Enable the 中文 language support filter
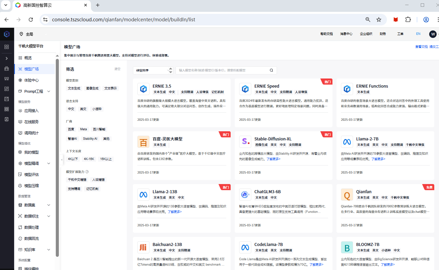The height and width of the screenshot is (270, 439). (x=71, y=109)
